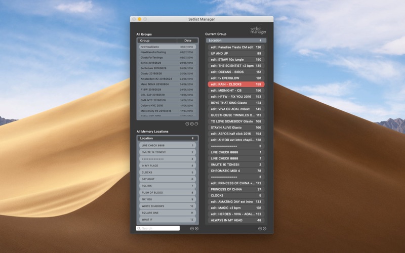Select 'edit: VIVA CR AOAL mBext' row

tap(236, 109)
